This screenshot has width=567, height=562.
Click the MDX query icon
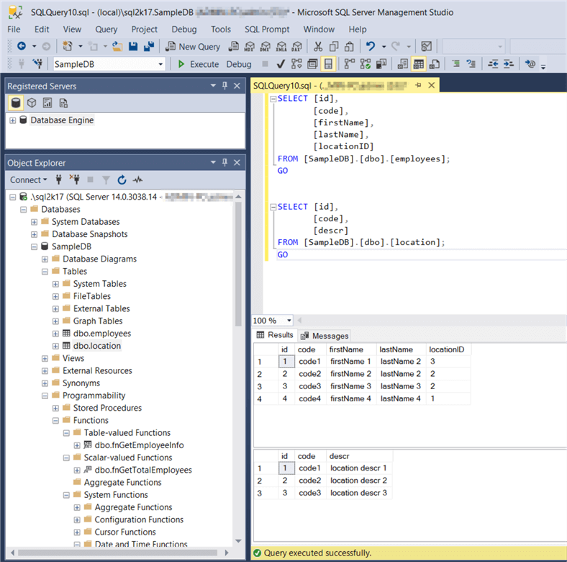[x=249, y=46]
